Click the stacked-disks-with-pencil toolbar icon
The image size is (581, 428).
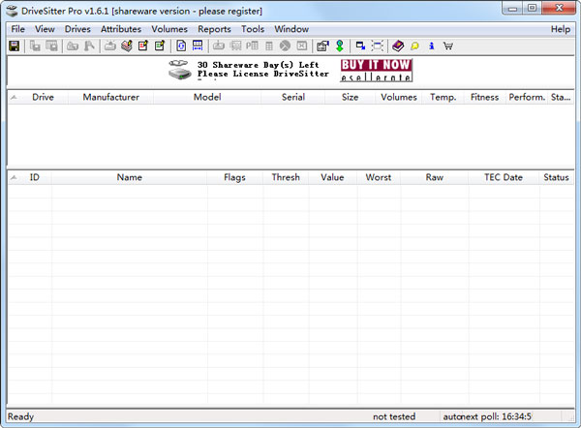tap(127, 46)
